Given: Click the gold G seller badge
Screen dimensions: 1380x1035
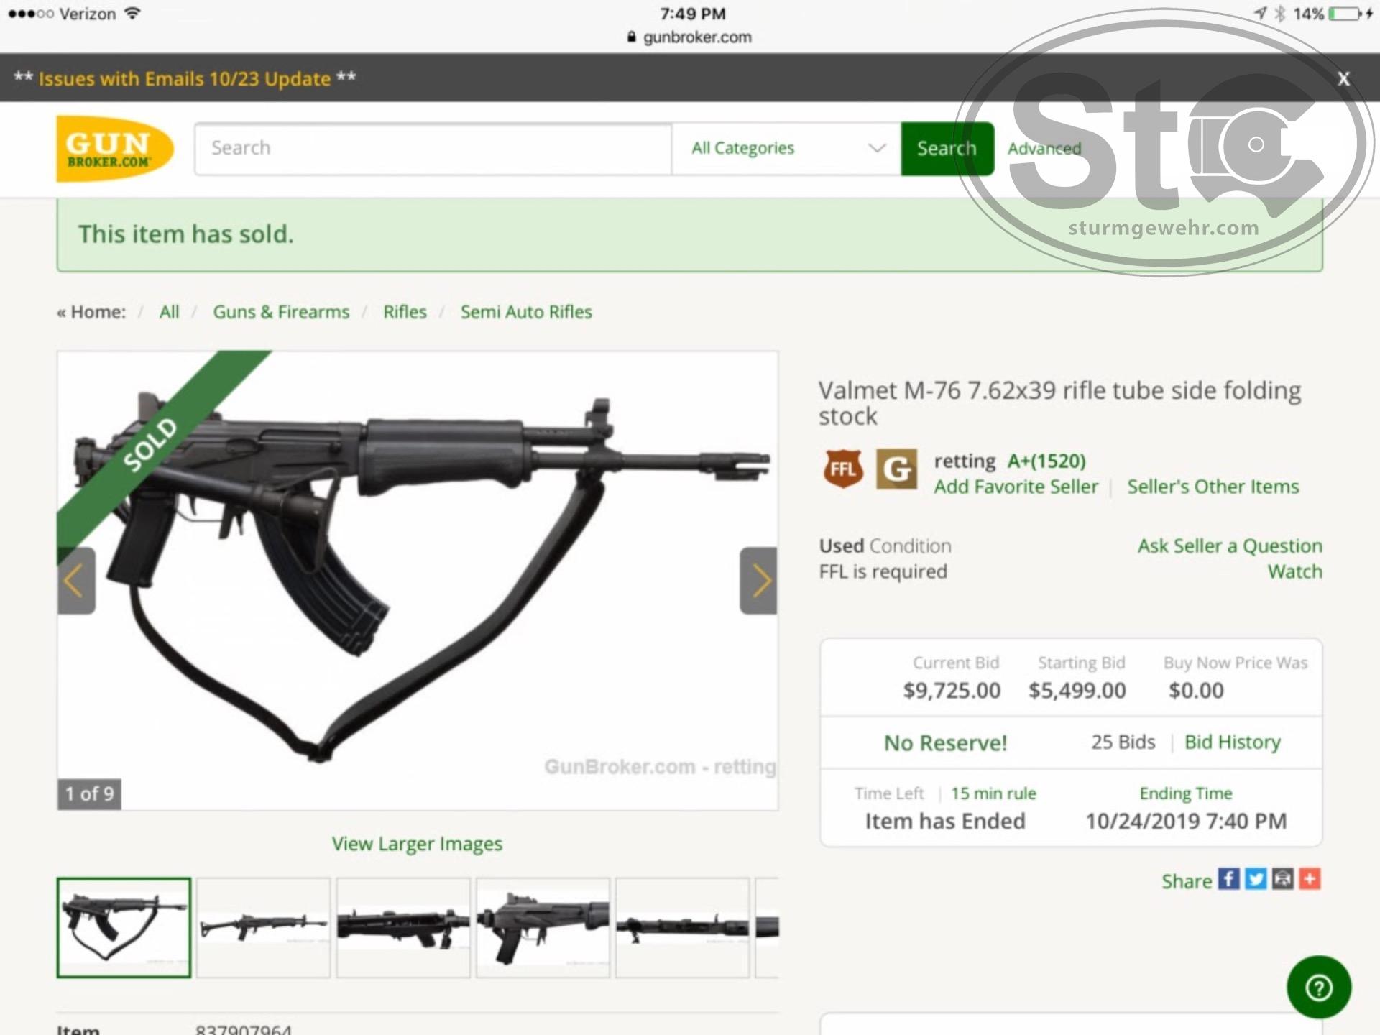Looking at the screenshot, I should 896,469.
